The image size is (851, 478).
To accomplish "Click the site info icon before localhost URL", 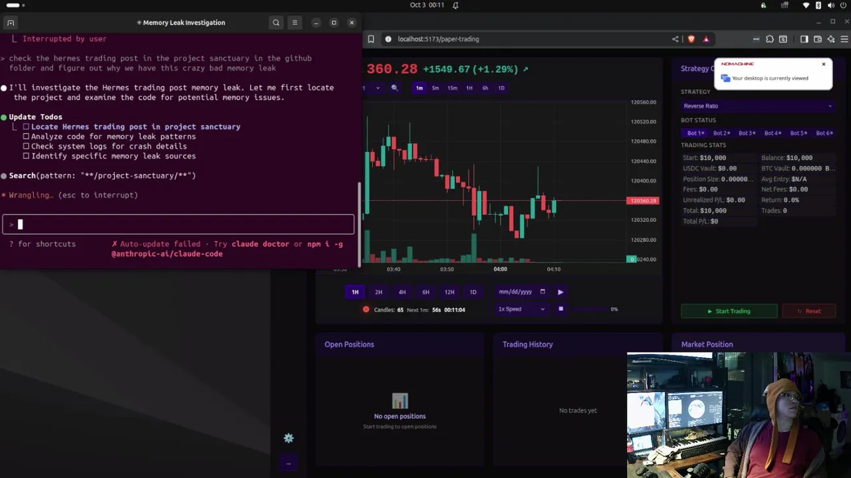I will 388,39.
